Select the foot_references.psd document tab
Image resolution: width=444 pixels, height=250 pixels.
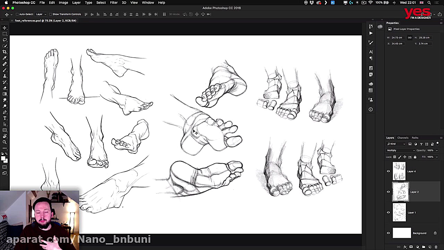[45, 20]
